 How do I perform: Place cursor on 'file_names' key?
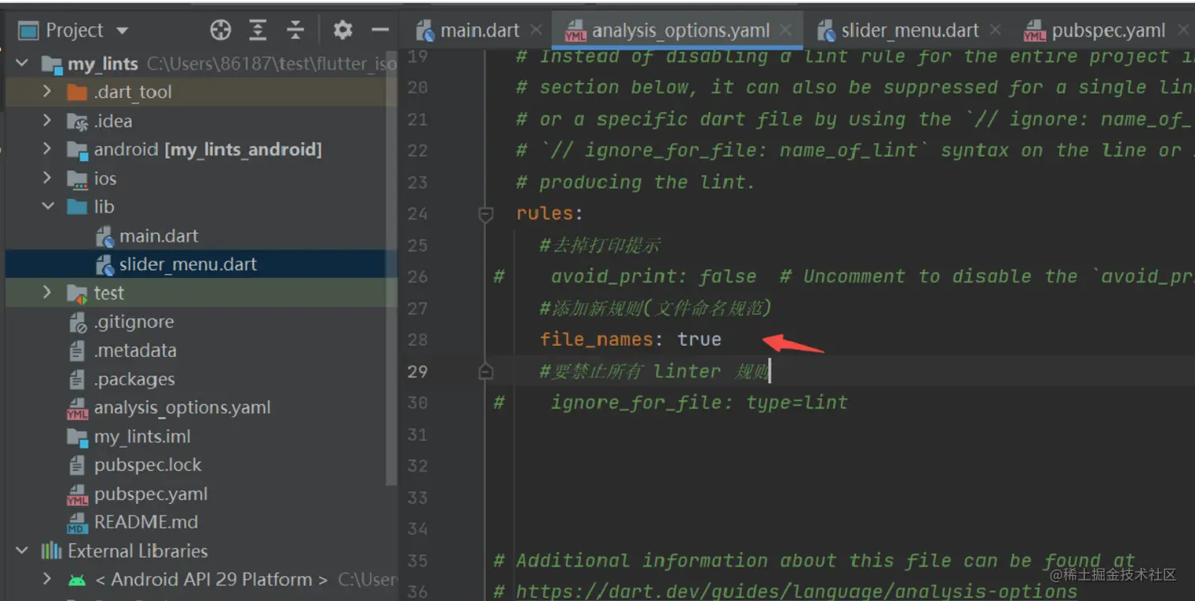[x=596, y=340]
